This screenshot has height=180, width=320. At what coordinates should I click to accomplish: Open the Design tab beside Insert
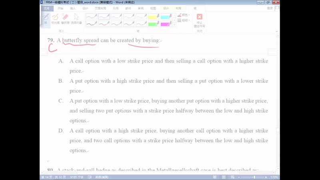[85, 8]
